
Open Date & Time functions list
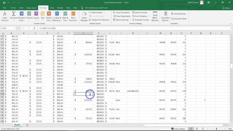[x=49, y=16]
